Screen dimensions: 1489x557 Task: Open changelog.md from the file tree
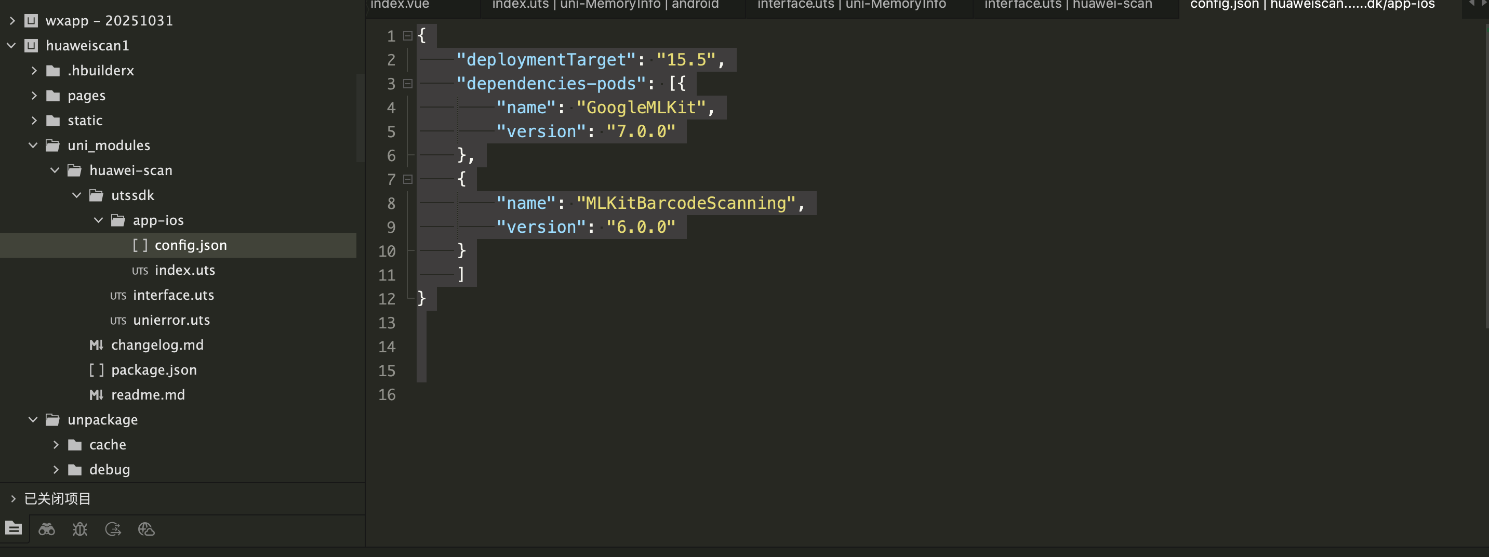[x=157, y=345]
